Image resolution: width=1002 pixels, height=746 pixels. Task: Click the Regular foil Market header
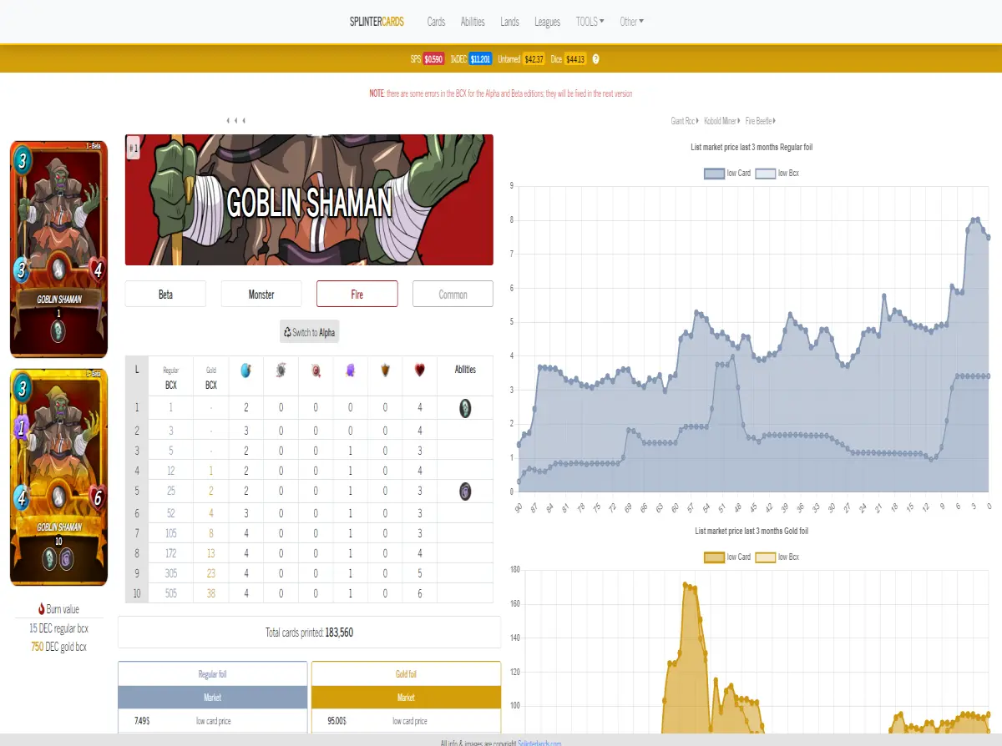click(212, 698)
